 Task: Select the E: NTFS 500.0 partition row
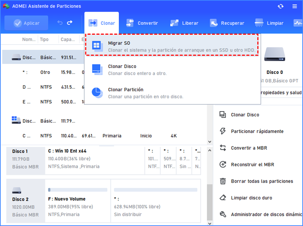click(x=43, y=102)
